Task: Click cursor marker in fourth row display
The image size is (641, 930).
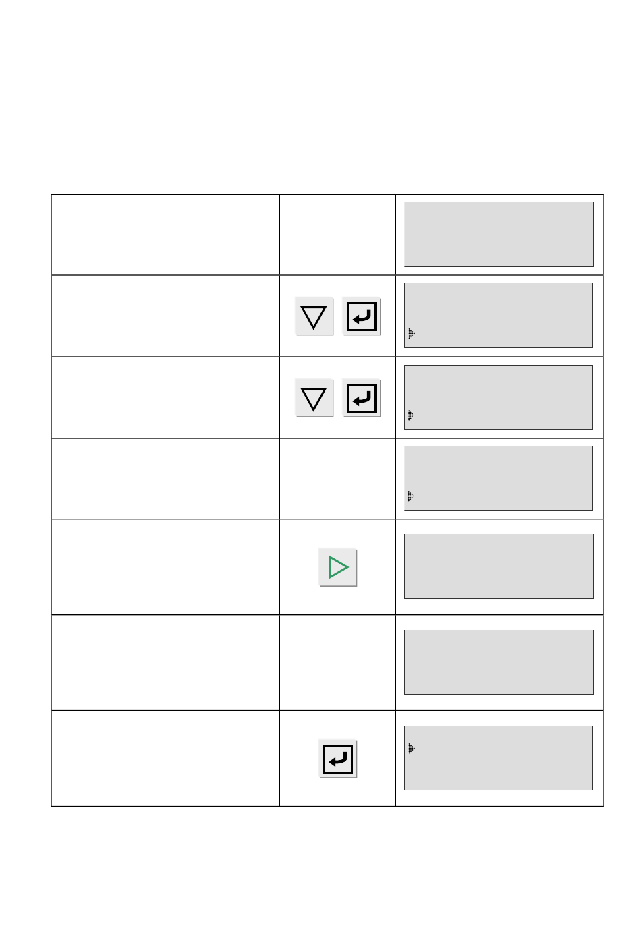Action: click(x=412, y=496)
